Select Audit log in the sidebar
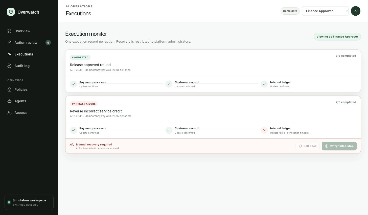This screenshot has height=215, width=368. (x=29, y=66)
